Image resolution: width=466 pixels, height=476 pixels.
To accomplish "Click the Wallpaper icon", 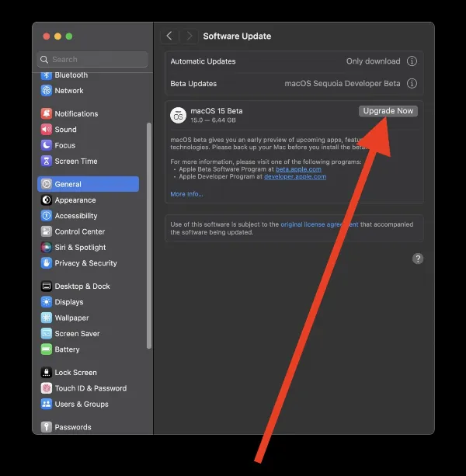I will [x=47, y=318].
